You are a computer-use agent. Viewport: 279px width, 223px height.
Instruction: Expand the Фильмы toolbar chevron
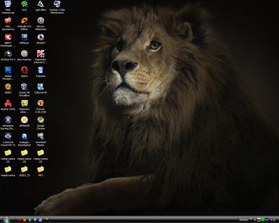(x=251, y=219)
